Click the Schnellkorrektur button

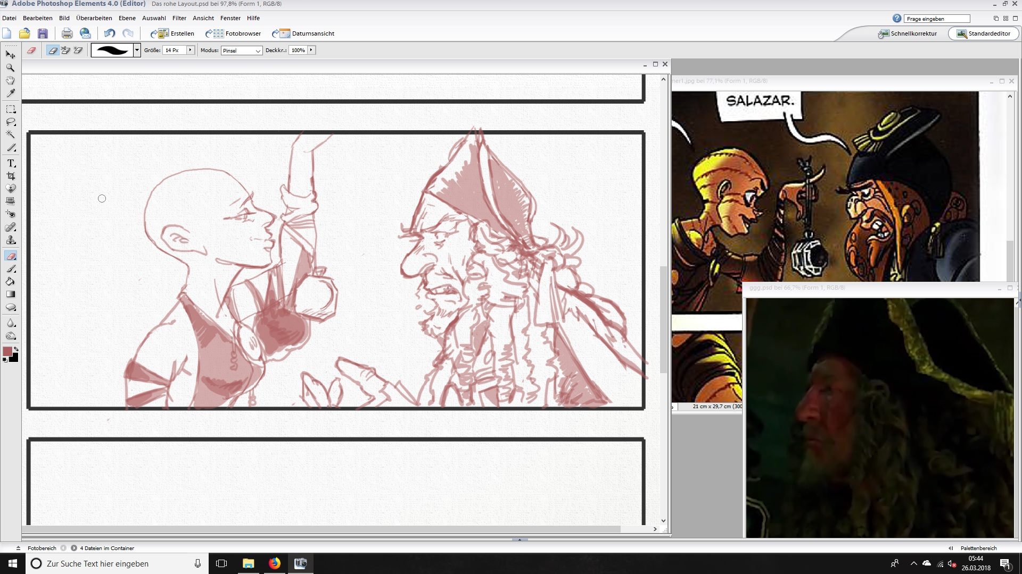908,33
